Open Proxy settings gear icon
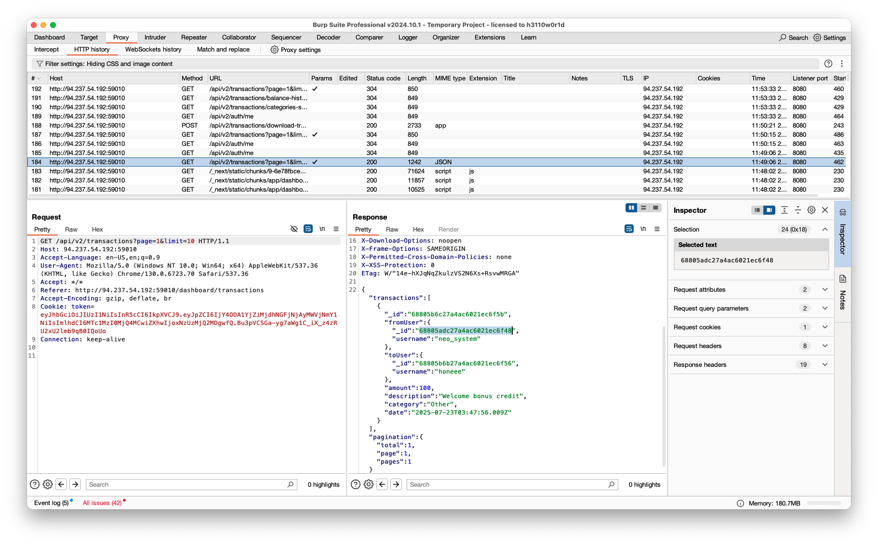The image size is (878, 545). coord(274,50)
